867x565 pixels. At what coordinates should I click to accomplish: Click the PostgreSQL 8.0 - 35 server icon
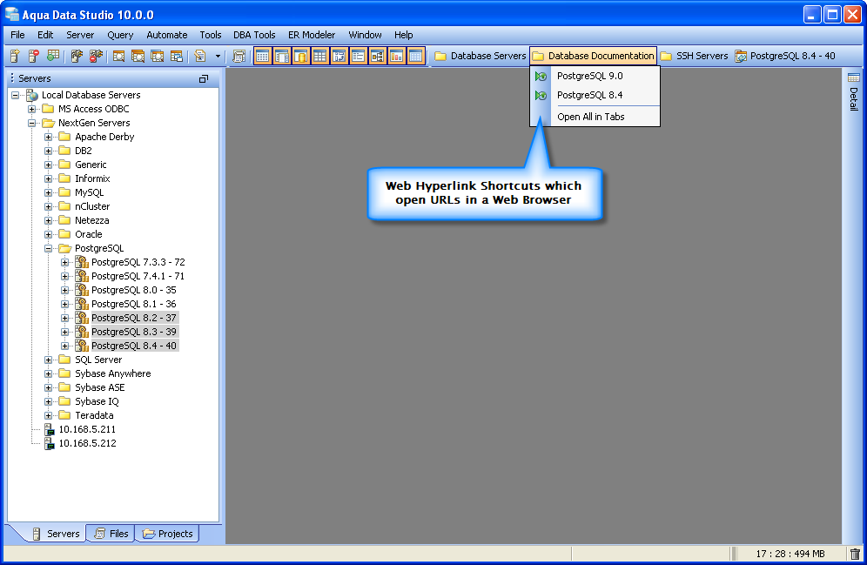point(82,290)
